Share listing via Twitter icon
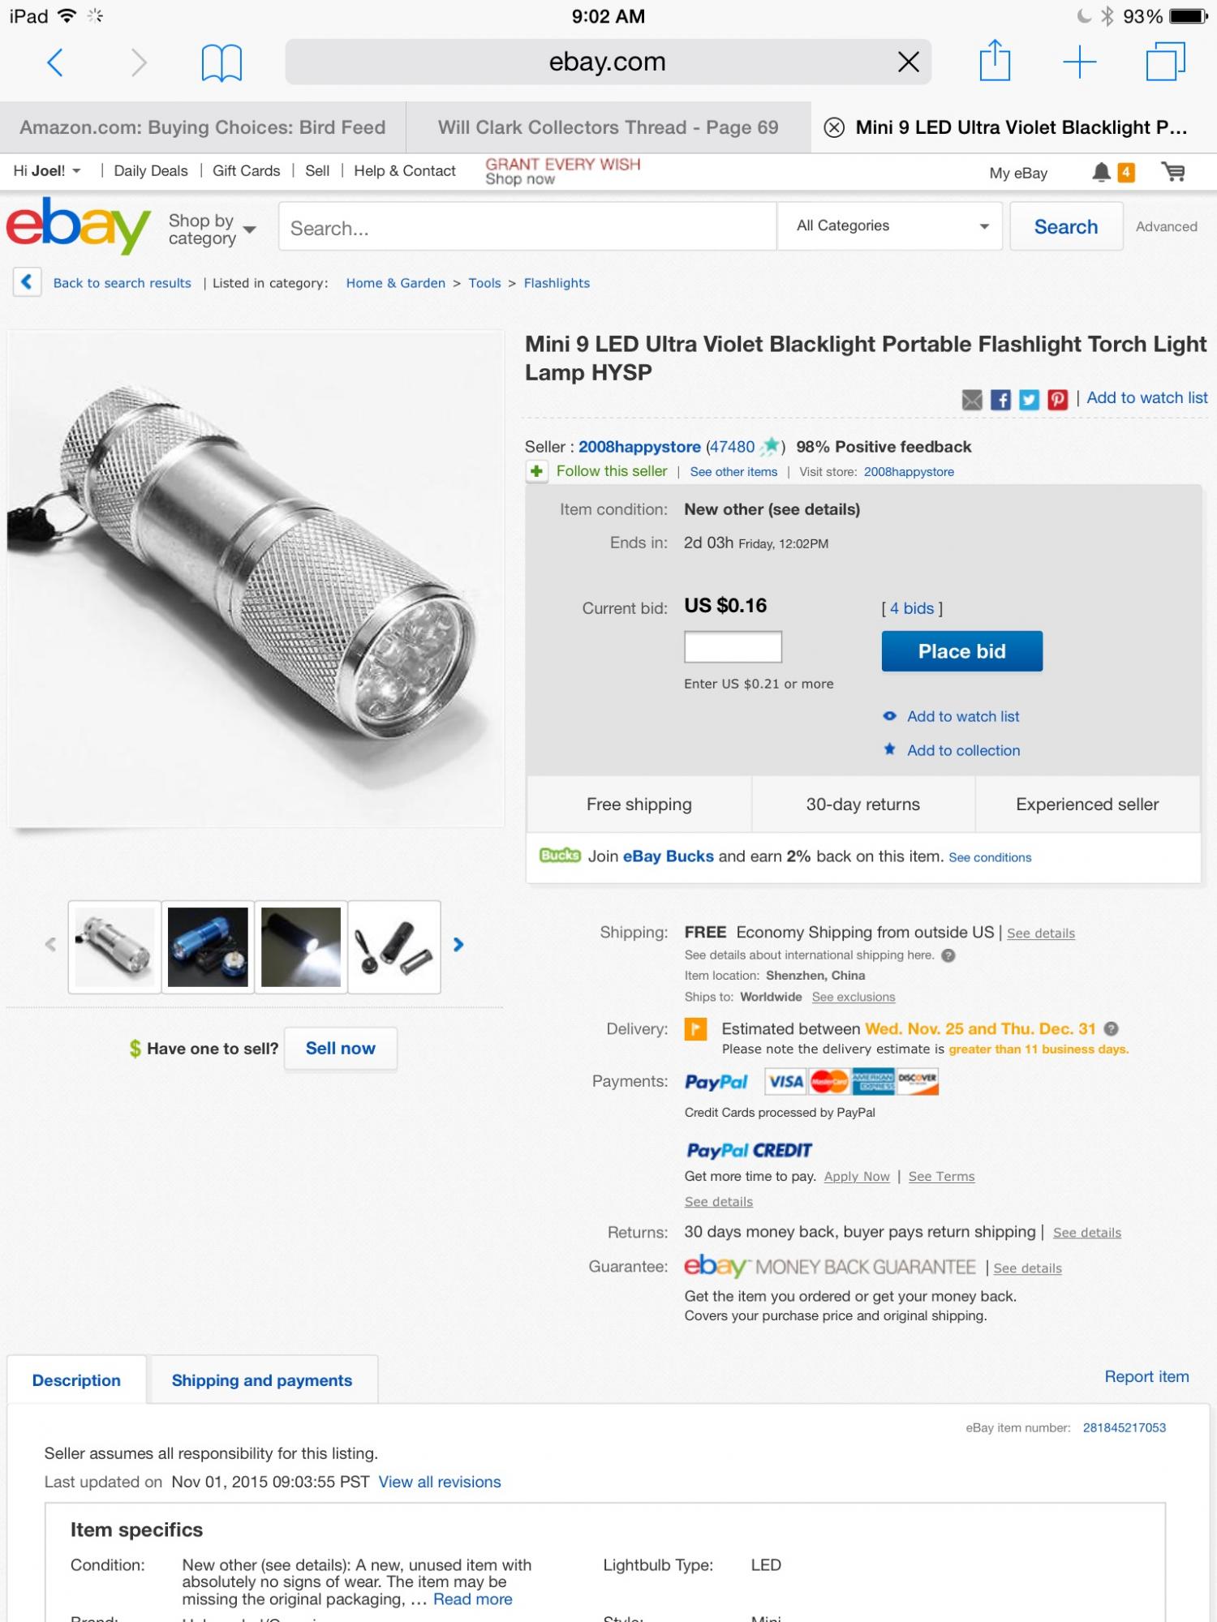Image resolution: width=1217 pixels, height=1622 pixels. click(1029, 399)
